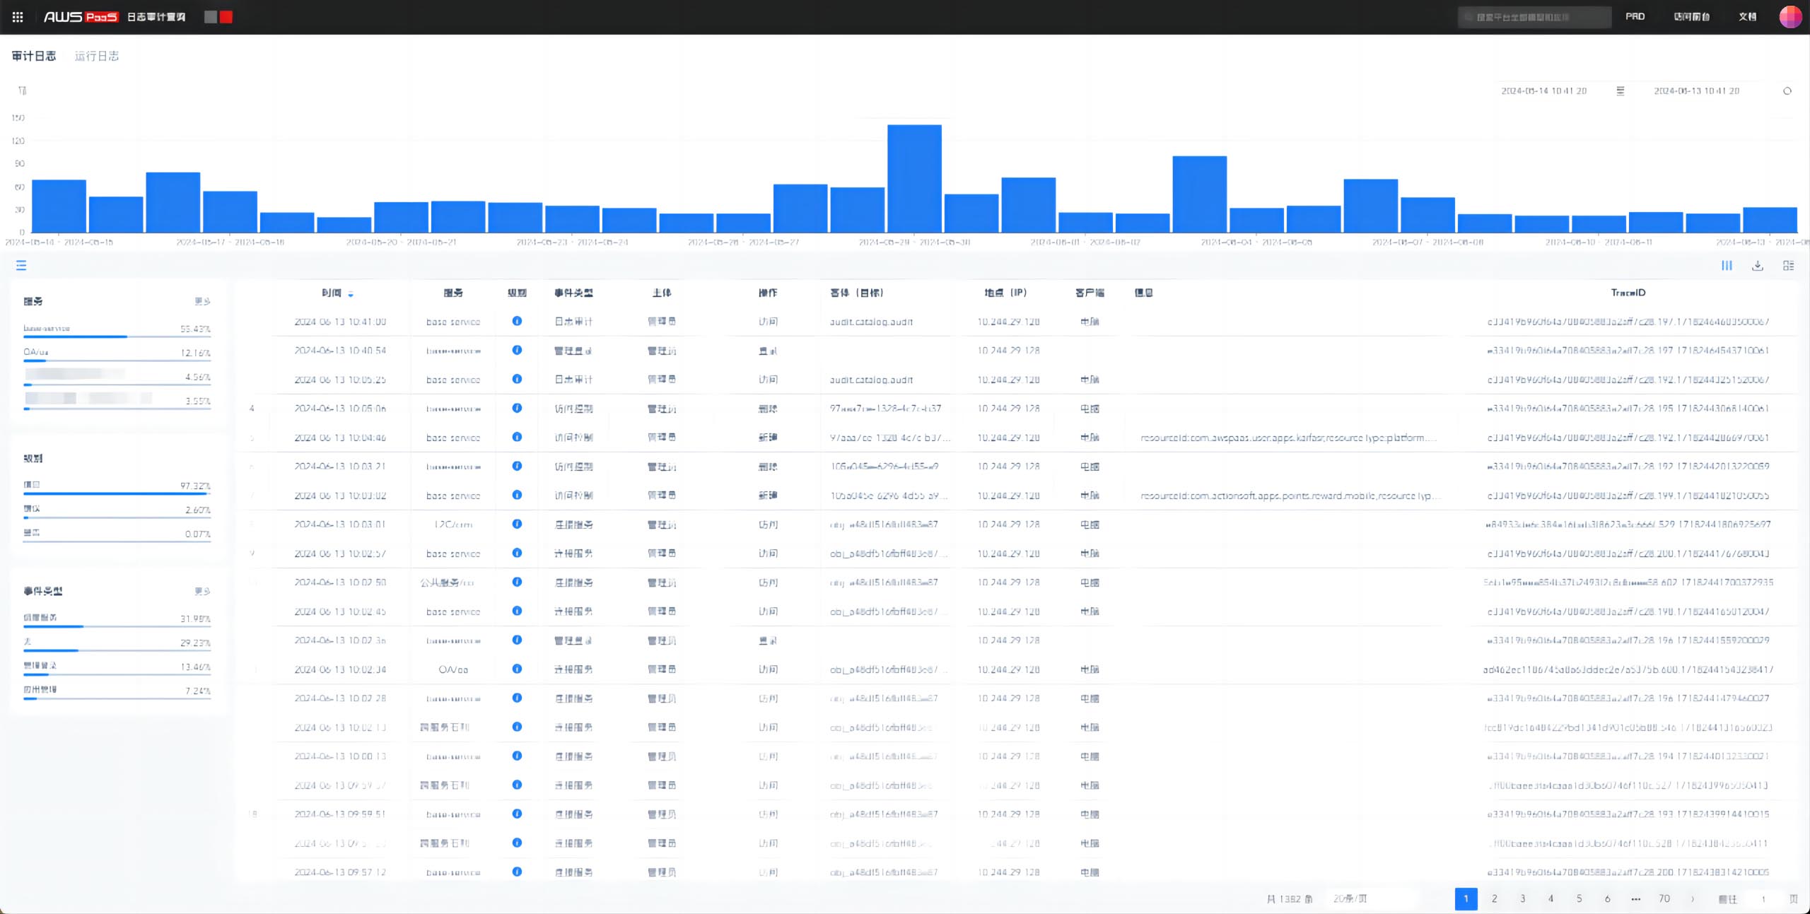This screenshot has height=914, width=1810.
Task: Go to page 2 of results
Action: pyautogui.click(x=1494, y=898)
